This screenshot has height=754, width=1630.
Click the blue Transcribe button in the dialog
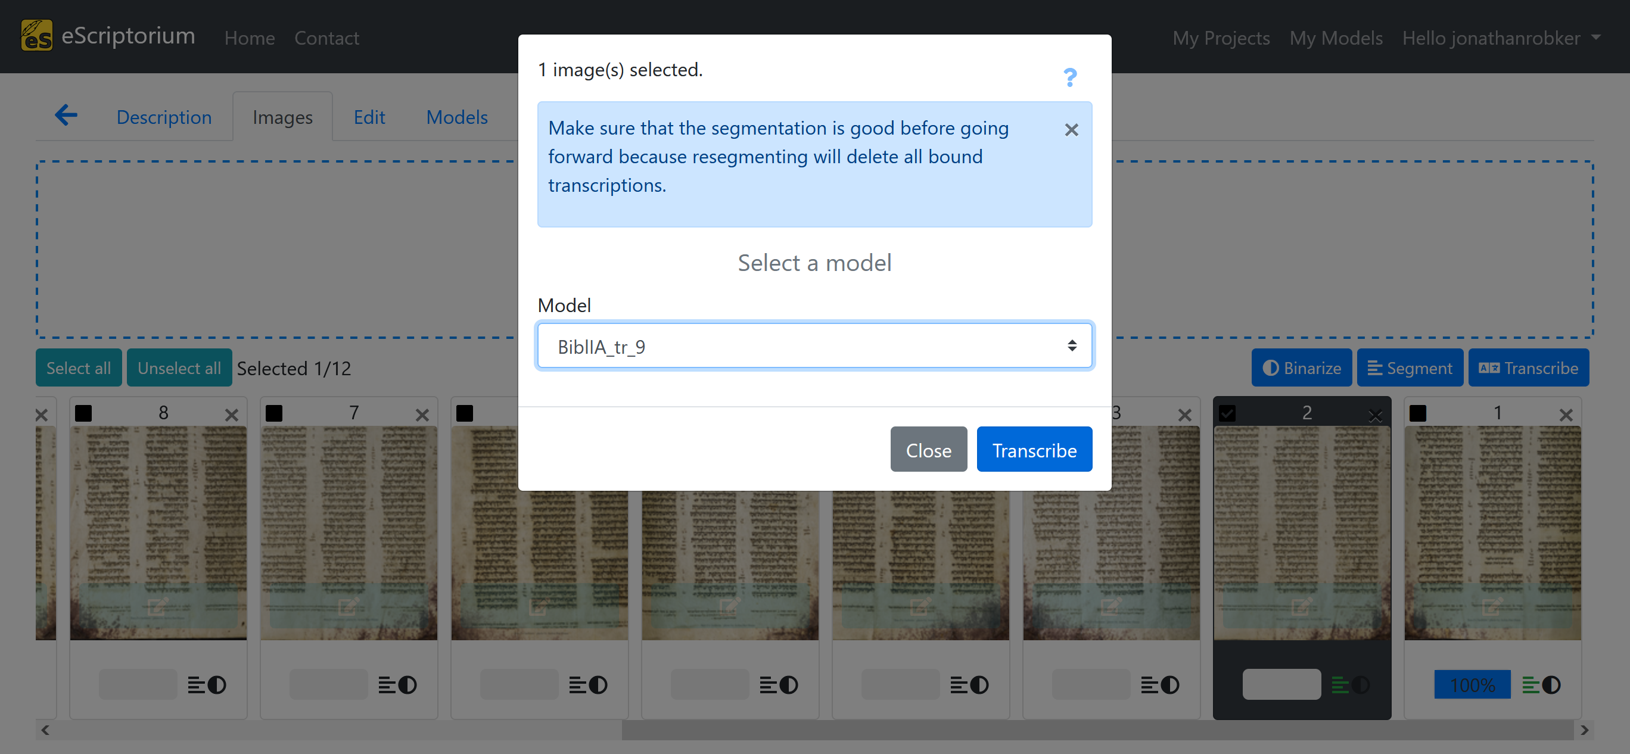click(1034, 450)
